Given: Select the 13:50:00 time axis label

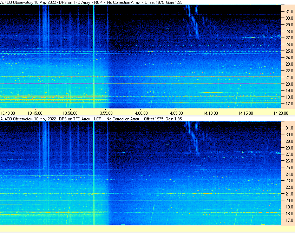Looking at the screenshot, I should point(70,113).
